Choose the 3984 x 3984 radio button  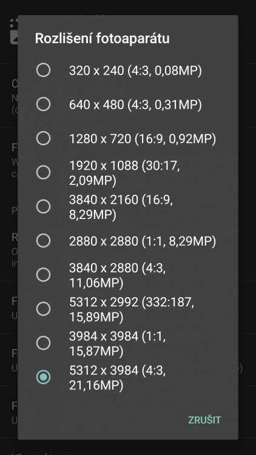[43, 343]
